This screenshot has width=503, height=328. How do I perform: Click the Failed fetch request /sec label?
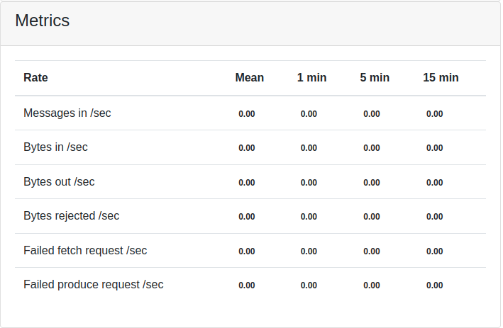tap(85, 251)
